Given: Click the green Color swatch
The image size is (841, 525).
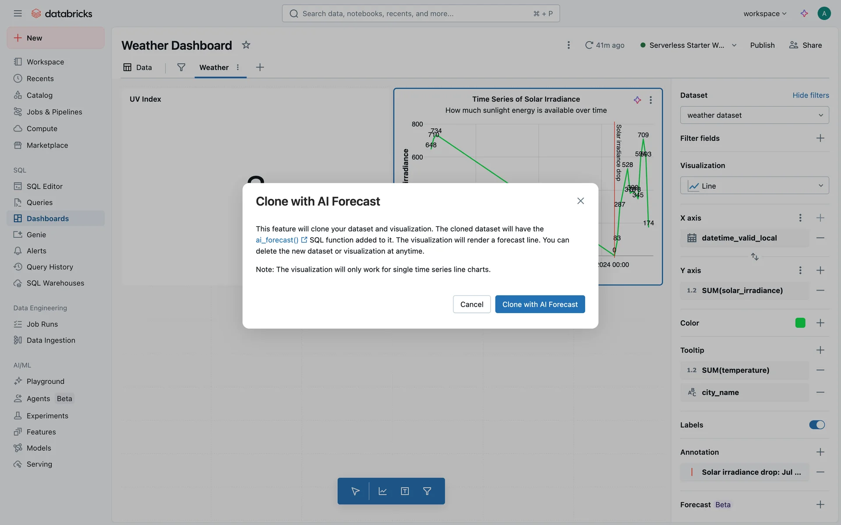Looking at the screenshot, I should tap(800, 323).
